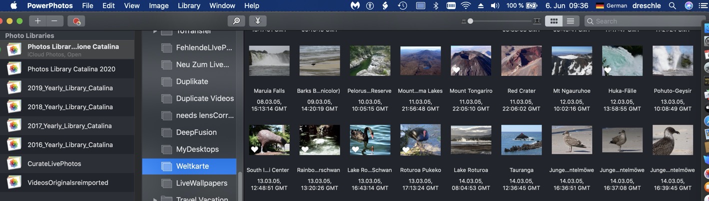Image resolution: width=709 pixels, height=201 pixels.
Task: Click the remove library minus button
Action: 54,21
